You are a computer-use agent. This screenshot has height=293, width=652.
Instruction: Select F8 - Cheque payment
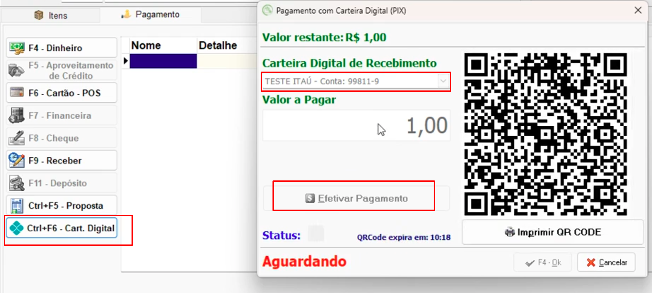coord(61,138)
